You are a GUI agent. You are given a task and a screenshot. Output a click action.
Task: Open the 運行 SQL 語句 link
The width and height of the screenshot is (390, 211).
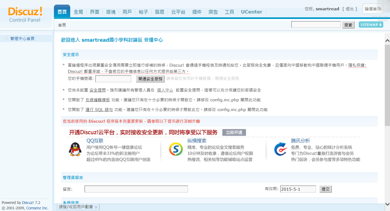tap(99, 110)
